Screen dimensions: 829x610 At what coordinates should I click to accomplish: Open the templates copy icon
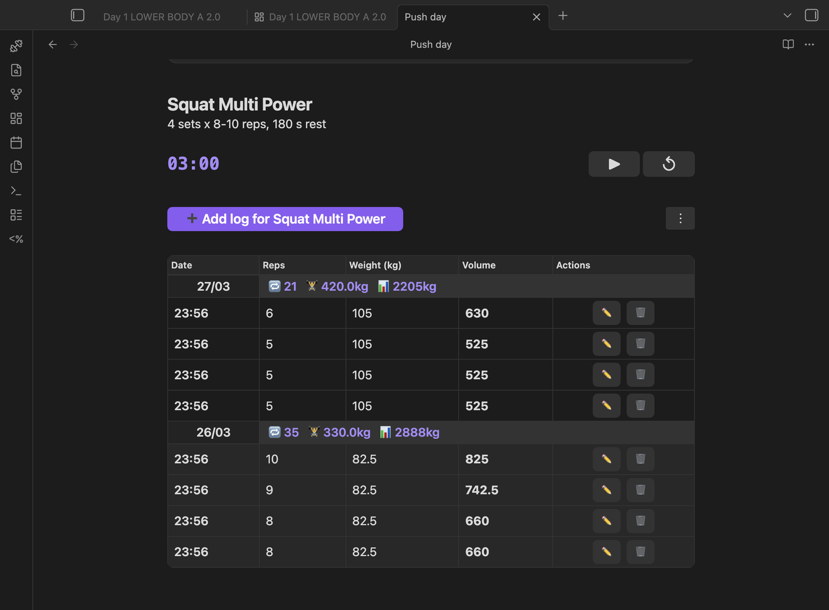click(x=16, y=166)
